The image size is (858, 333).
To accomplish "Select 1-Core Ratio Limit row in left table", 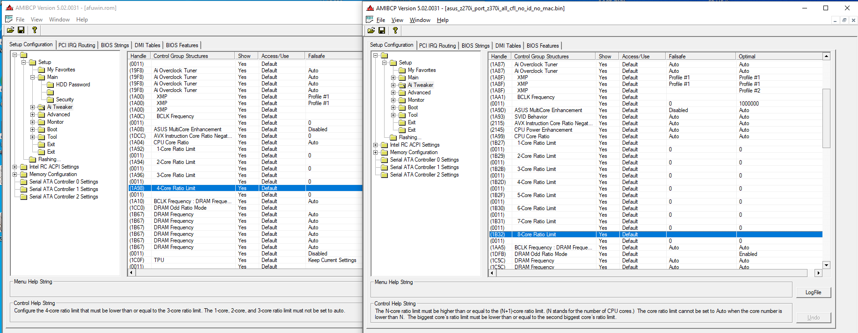I will [x=245, y=149].
